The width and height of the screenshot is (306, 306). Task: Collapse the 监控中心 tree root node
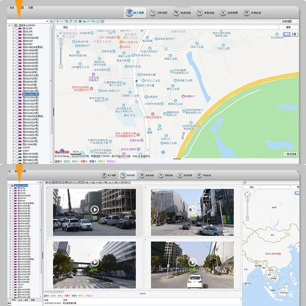pos(9,25)
